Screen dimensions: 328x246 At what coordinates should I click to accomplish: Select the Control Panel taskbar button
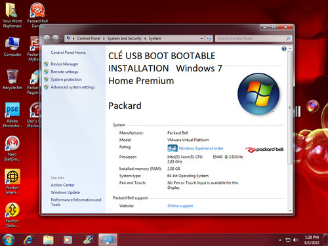[x=108, y=239]
